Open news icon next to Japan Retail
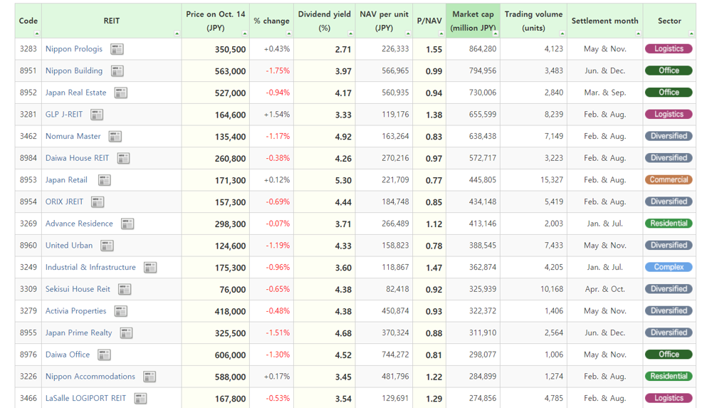The image size is (707, 408). pyautogui.click(x=105, y=180)
